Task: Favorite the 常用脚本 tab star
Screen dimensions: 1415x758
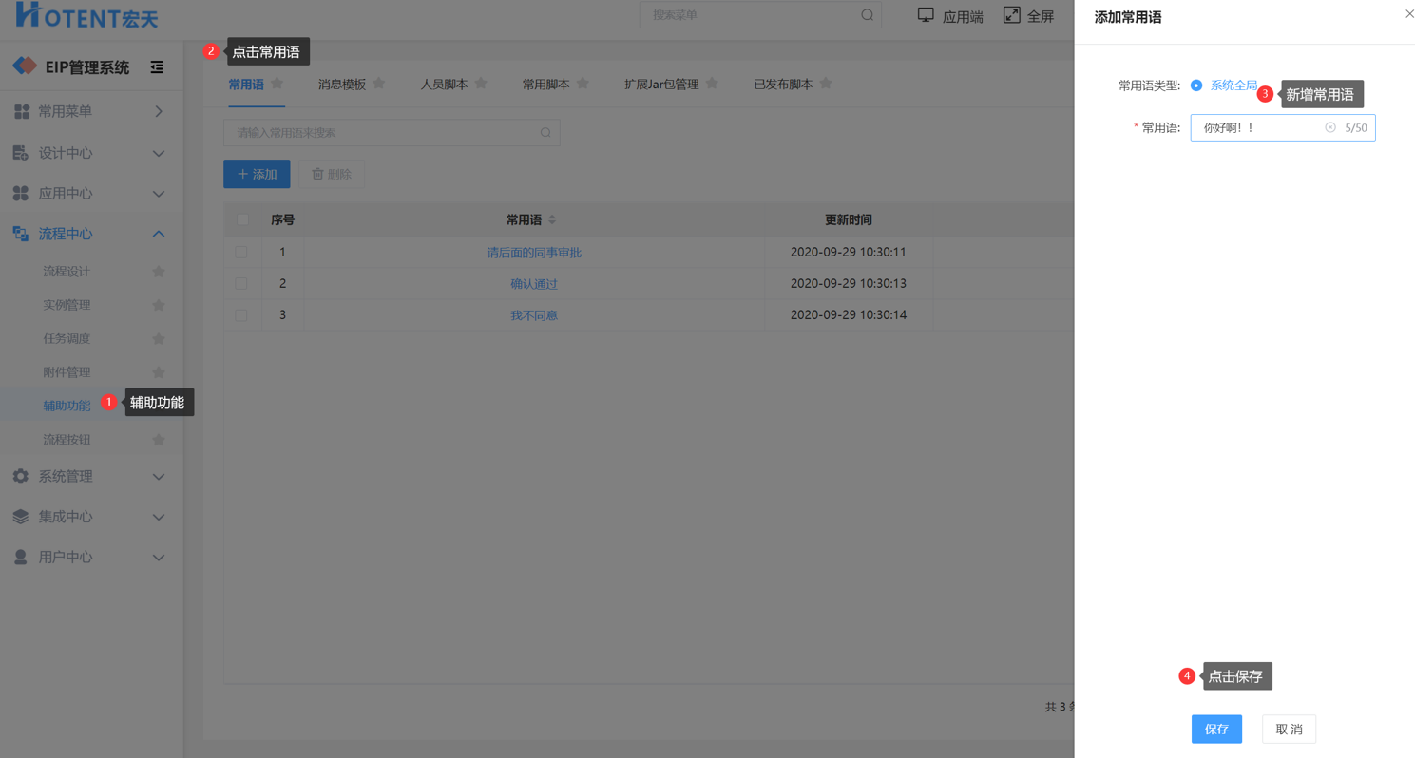Action: coord(583,84)
